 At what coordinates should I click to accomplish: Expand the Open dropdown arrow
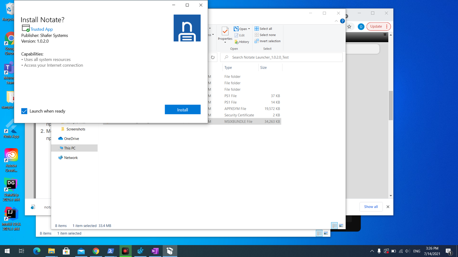(x=249, y=29)
